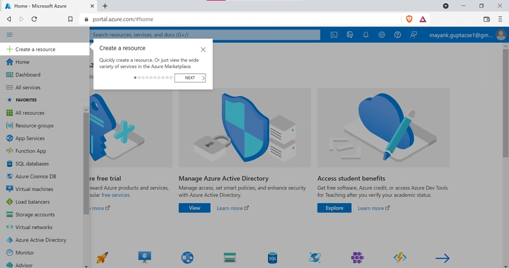Click the SQL databases icon at bottom
509x268 pixels.
click(x=272, y=258)
